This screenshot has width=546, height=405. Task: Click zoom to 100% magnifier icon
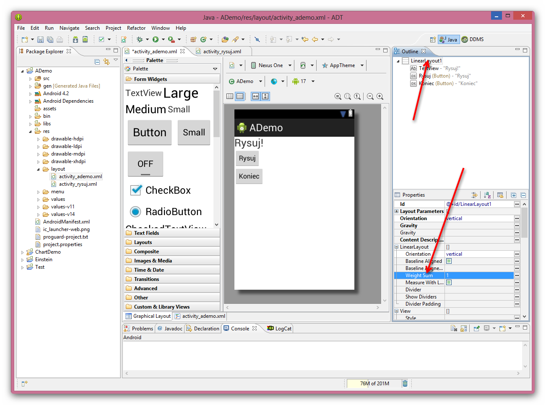click(357, 96)
